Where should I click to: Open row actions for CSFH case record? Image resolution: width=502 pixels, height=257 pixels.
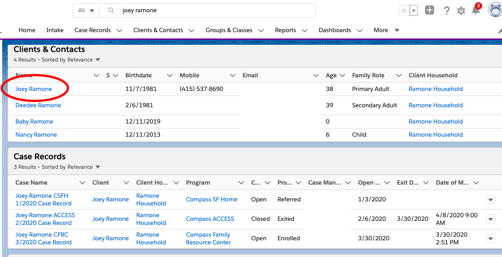[490, 200]
